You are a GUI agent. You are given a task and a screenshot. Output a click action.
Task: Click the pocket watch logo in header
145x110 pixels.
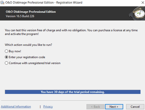[137, 13]
